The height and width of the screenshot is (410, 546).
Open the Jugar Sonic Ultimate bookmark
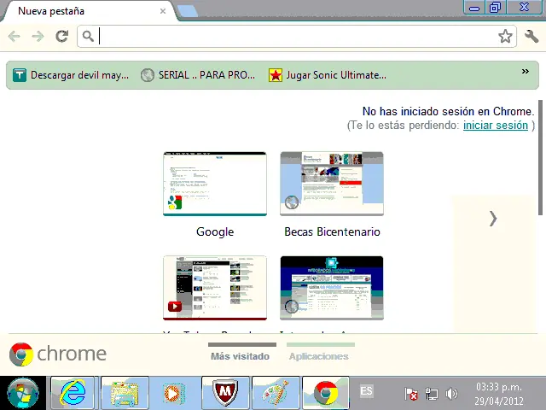click(328, 75)
